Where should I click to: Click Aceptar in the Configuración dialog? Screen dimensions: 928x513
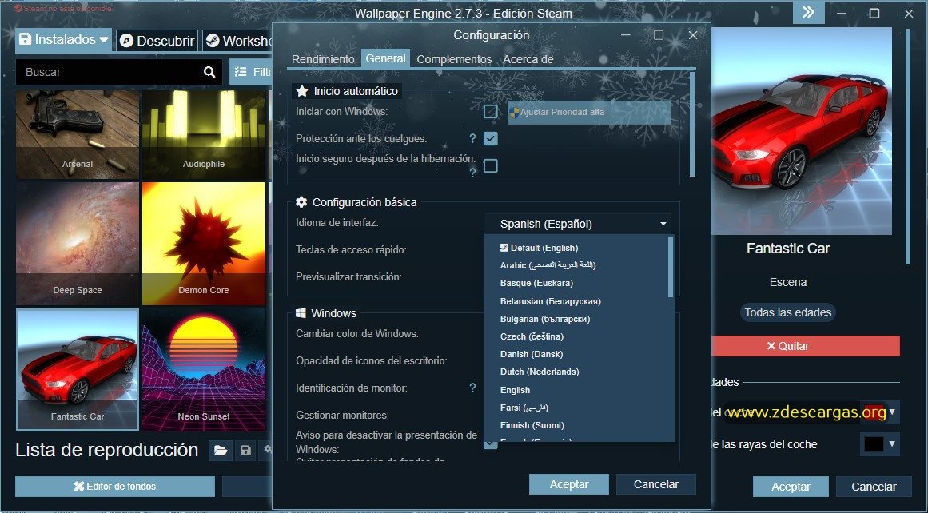[x=569, y=484]
